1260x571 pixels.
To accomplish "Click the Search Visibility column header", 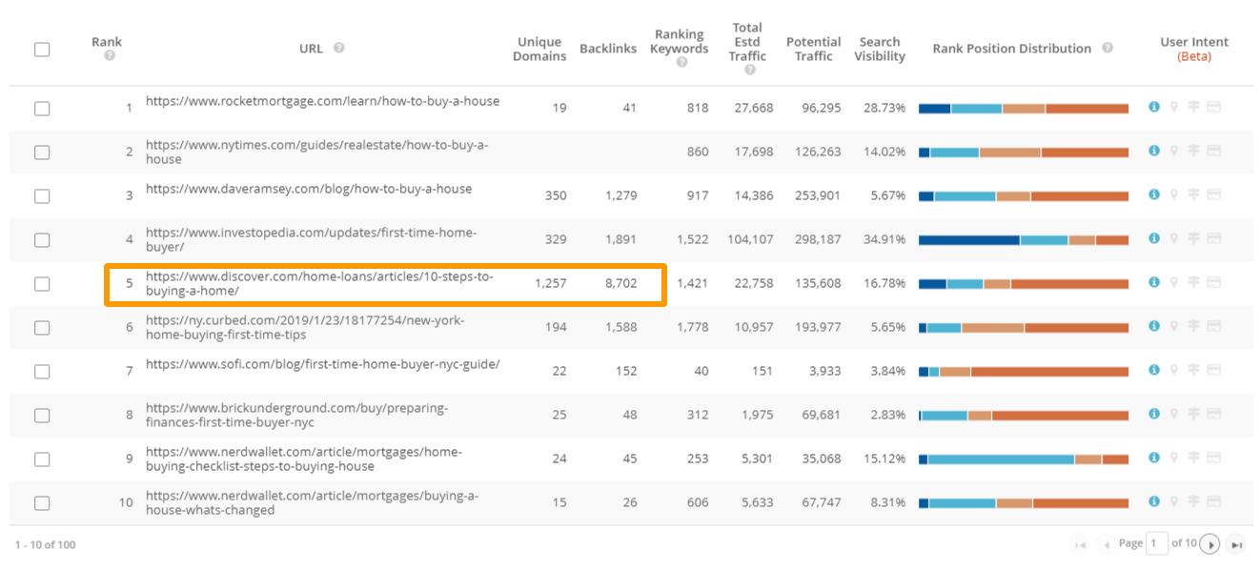I will [880, 50].
